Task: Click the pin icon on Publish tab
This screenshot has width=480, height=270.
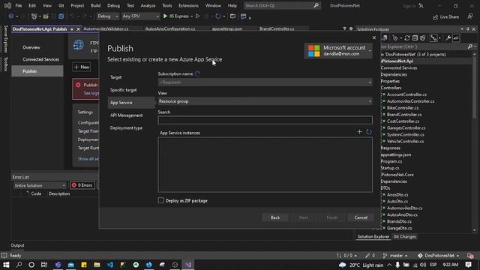Action: click(x=72, y=29)
